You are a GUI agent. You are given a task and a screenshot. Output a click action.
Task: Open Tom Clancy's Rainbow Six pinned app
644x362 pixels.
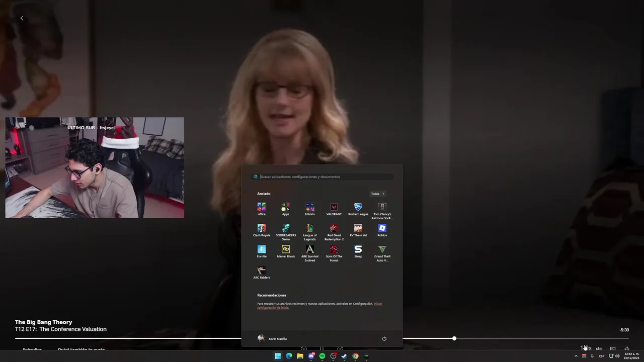382,211
